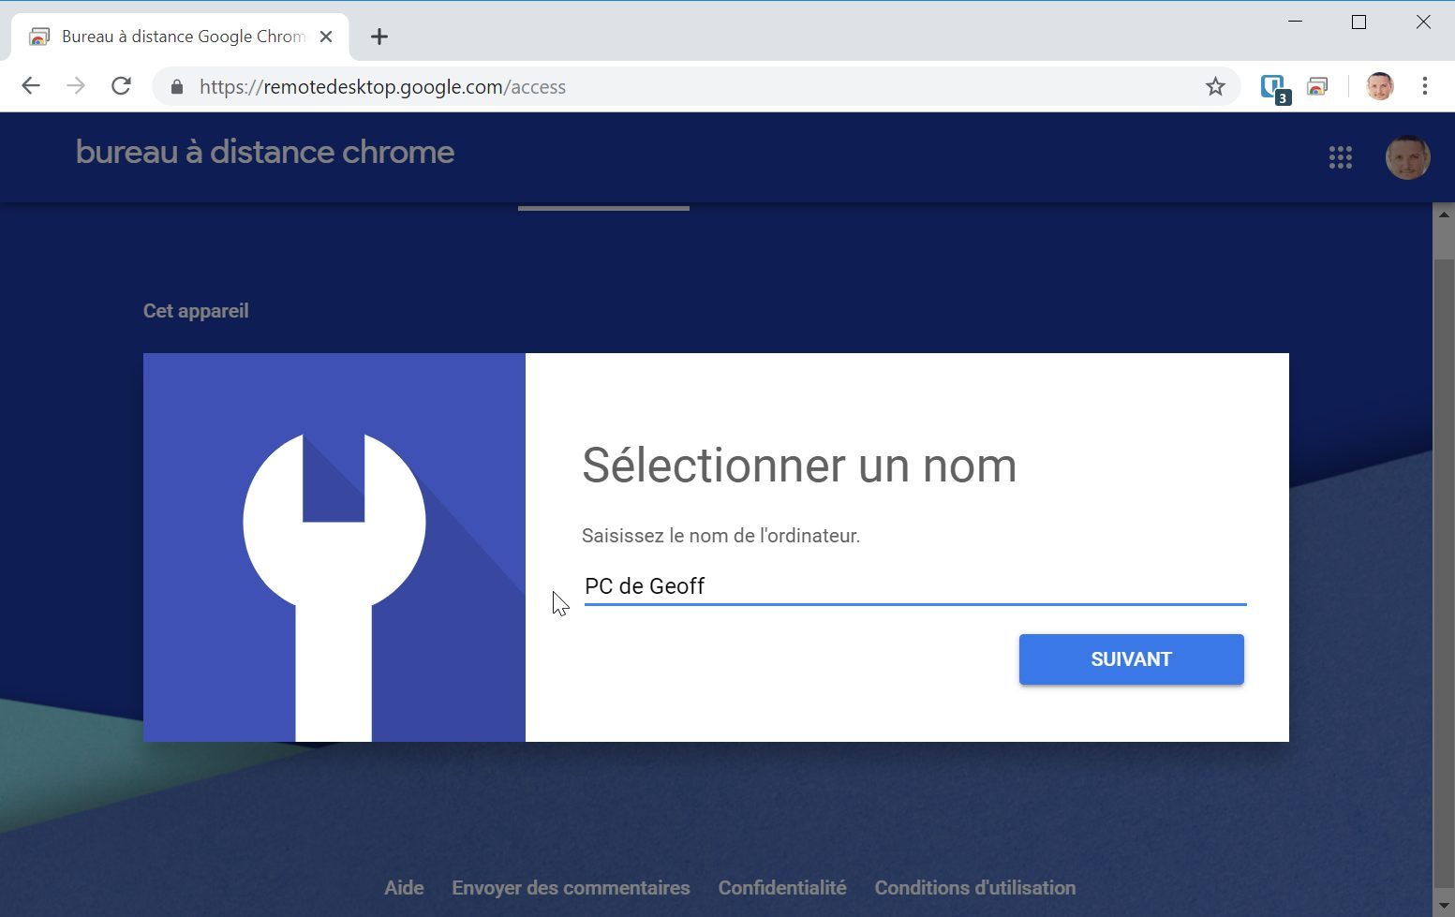Click the 'Cet appareil' heading
The width and height of the screenshot is (1455, 917).
point(196,311)
